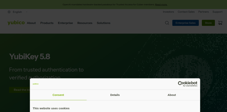Open the Products menu

pos(47,23)
